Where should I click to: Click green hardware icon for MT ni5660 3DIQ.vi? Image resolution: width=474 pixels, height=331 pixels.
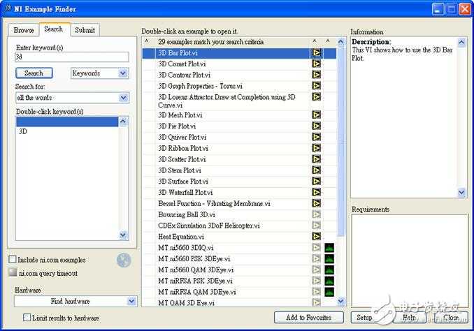click(329, 248)
